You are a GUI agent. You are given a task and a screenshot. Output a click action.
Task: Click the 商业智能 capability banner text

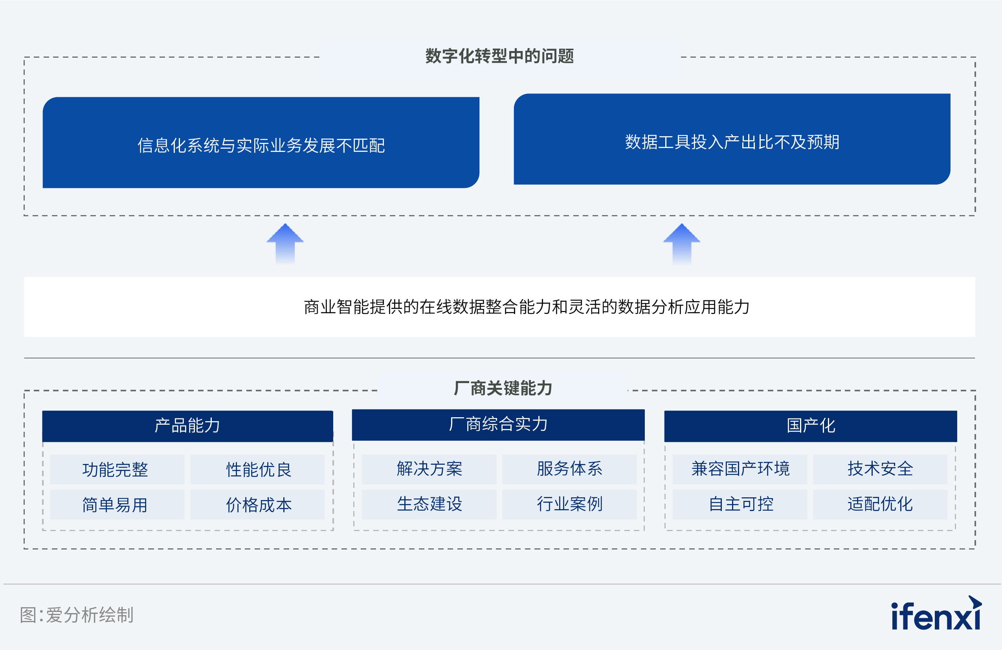526,307
